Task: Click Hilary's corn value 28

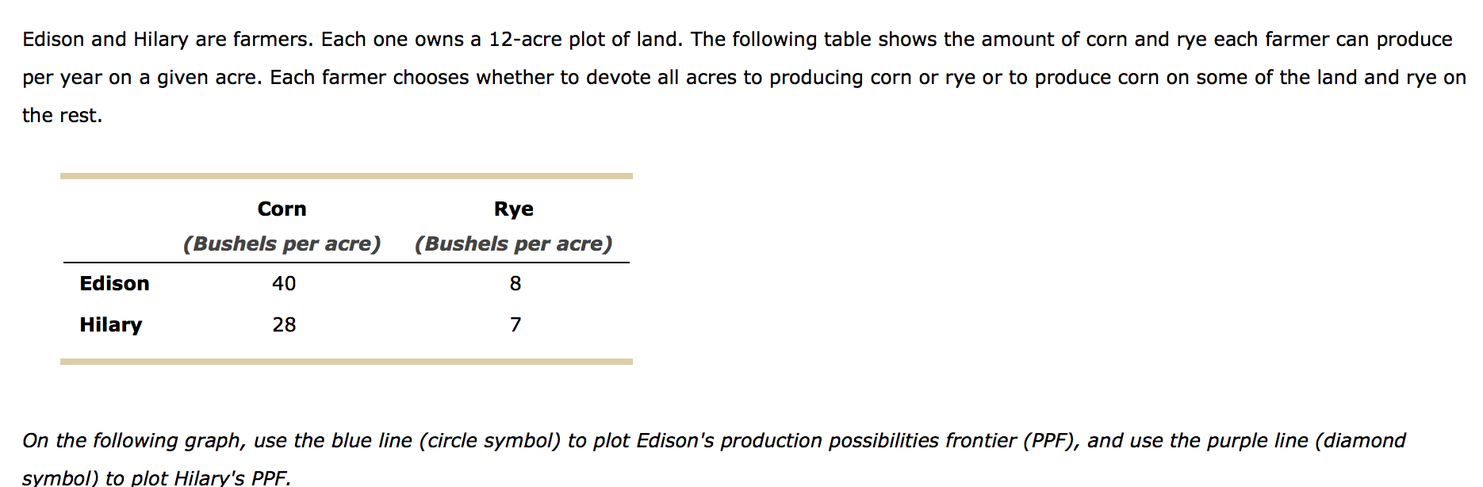Action: (284, 324)
